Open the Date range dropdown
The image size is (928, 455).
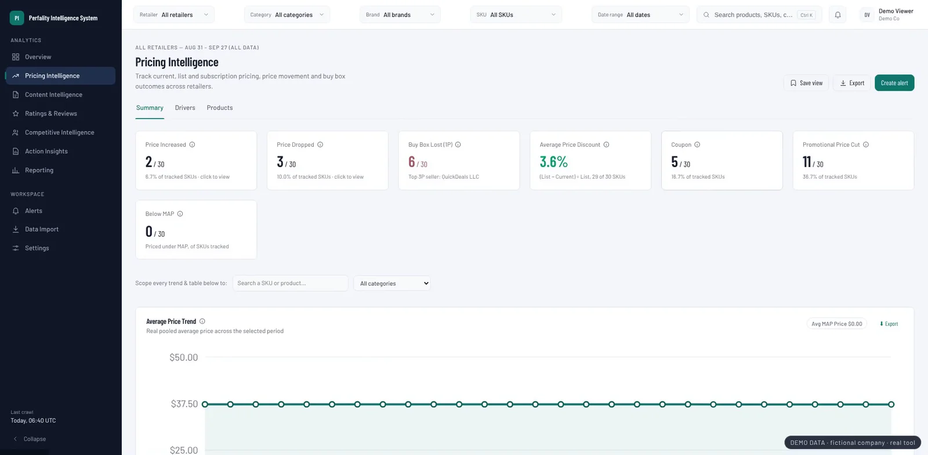(x=641, y=15)
